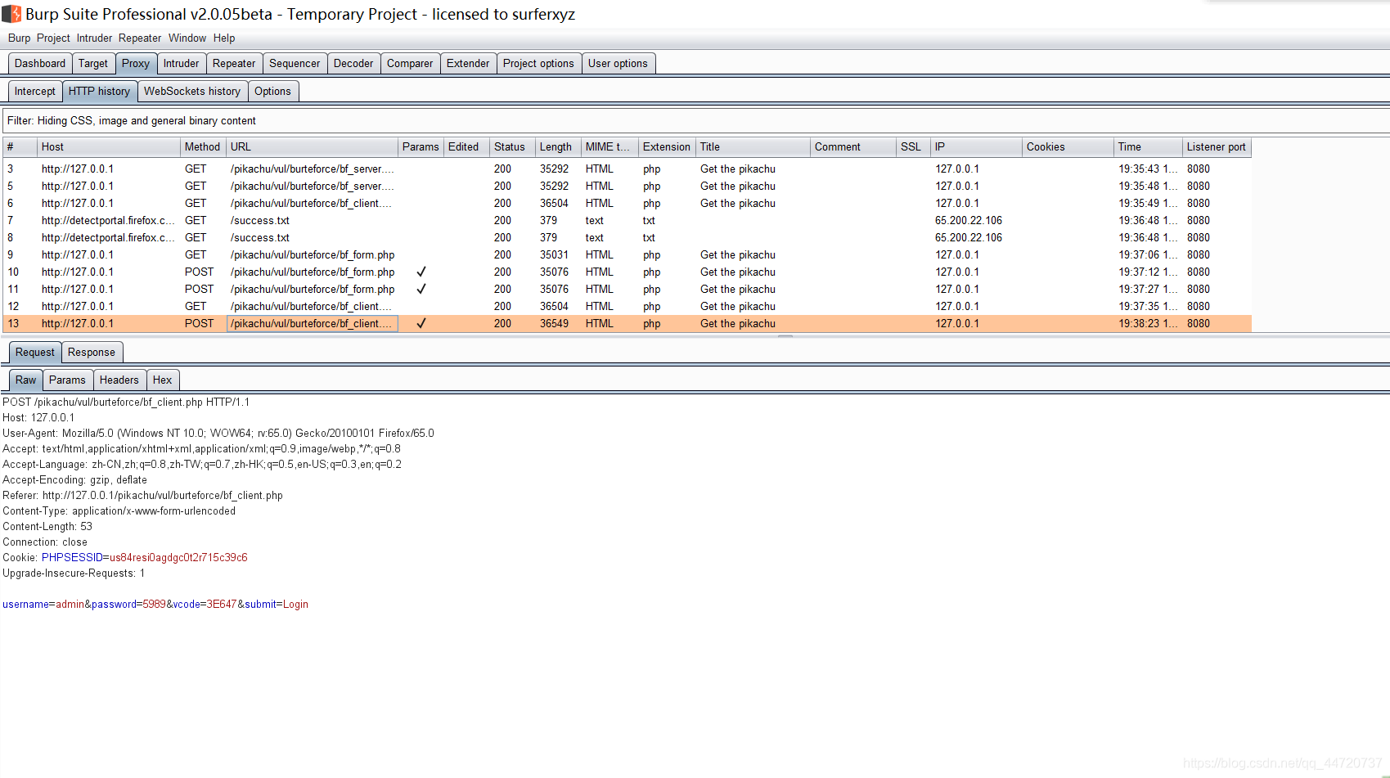Image resolution: width=1390 pixels, height=778 pixels.
Task: Open the Decoder tab
Action: pos(353,63)
